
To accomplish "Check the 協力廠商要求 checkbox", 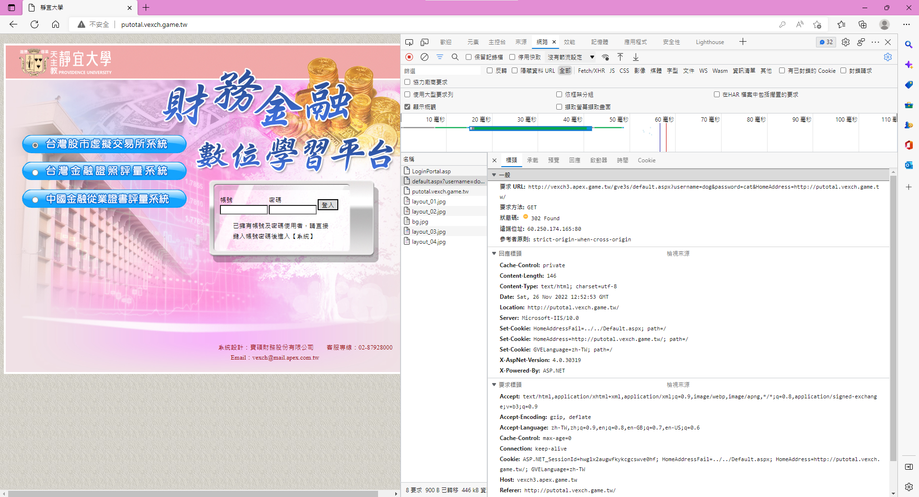I will click(x=407, y=82).
